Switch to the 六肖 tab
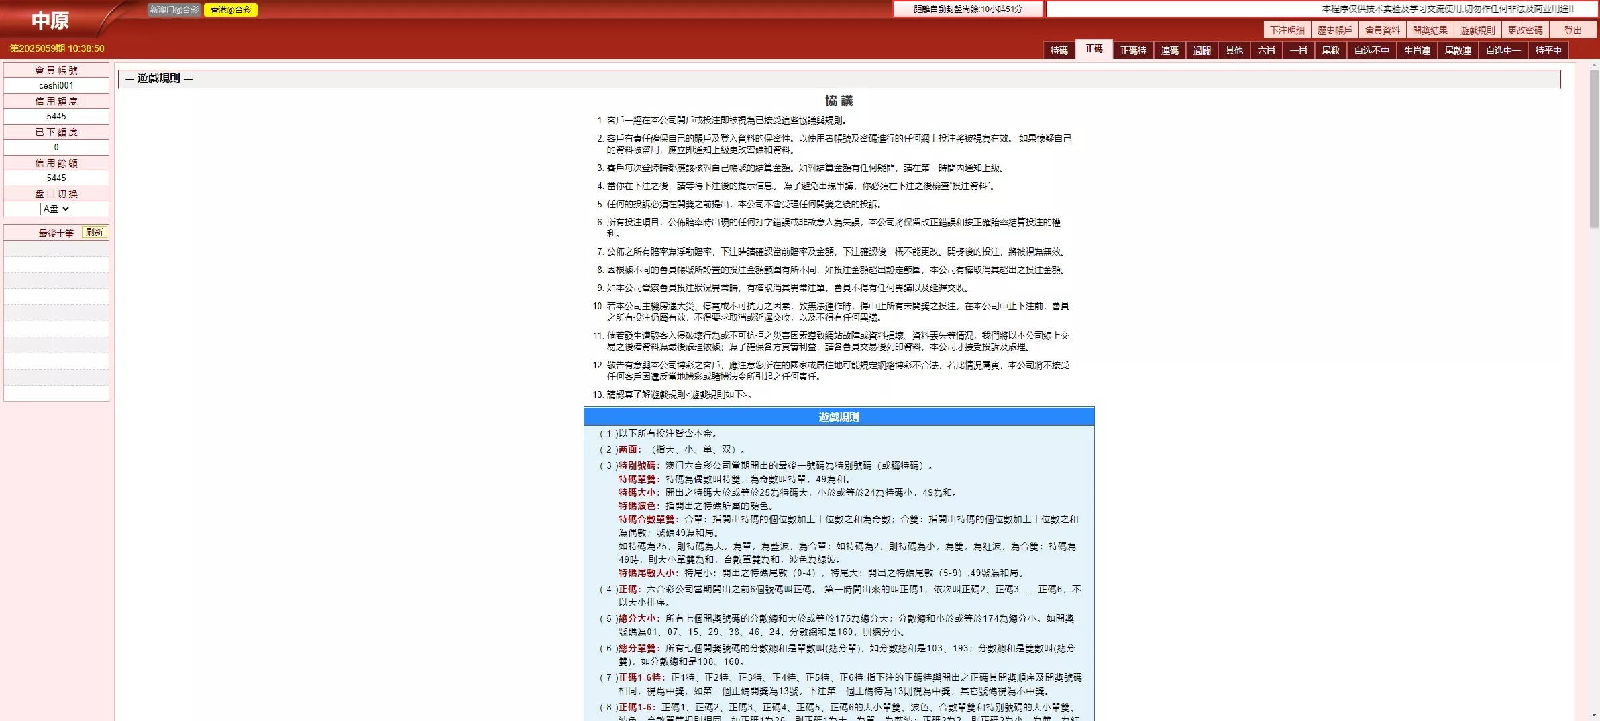This screenshot has width=1600, height=721. (x=1265, y=50)
